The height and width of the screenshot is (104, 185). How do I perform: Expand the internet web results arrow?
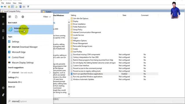[x=50, y=73]
